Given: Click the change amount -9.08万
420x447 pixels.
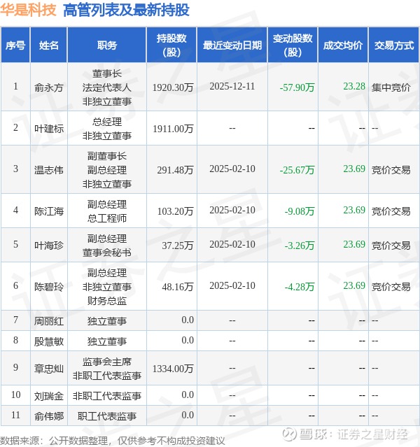Looking at the screenshot, I should [300, 211].
